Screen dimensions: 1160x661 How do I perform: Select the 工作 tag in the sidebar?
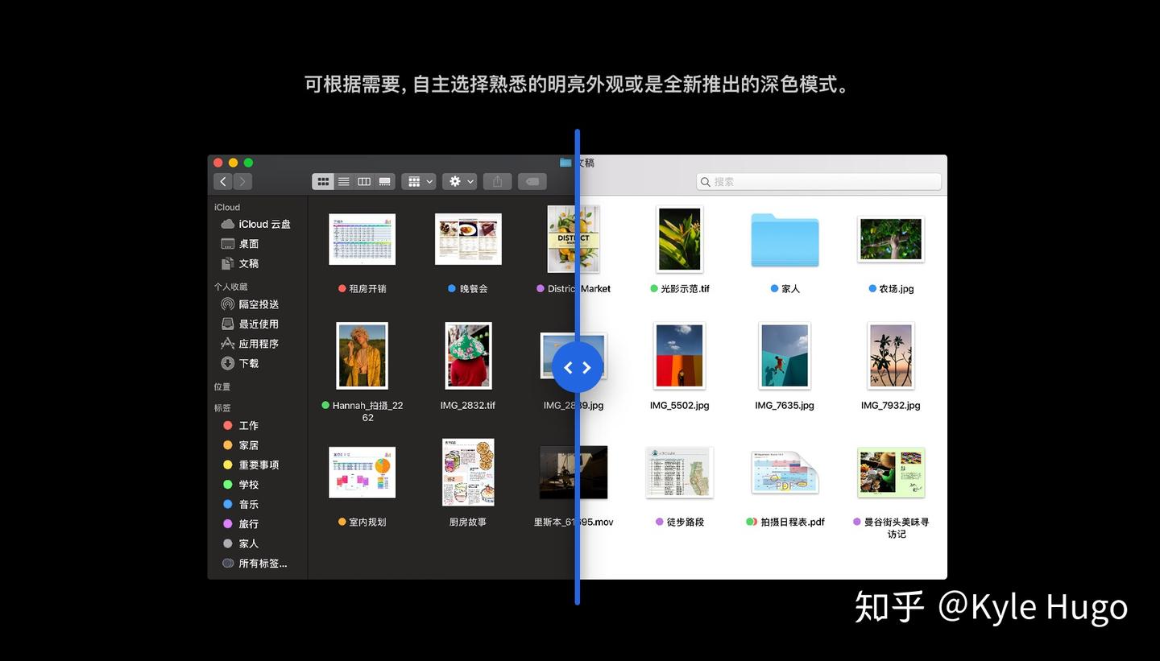(247, 425)
